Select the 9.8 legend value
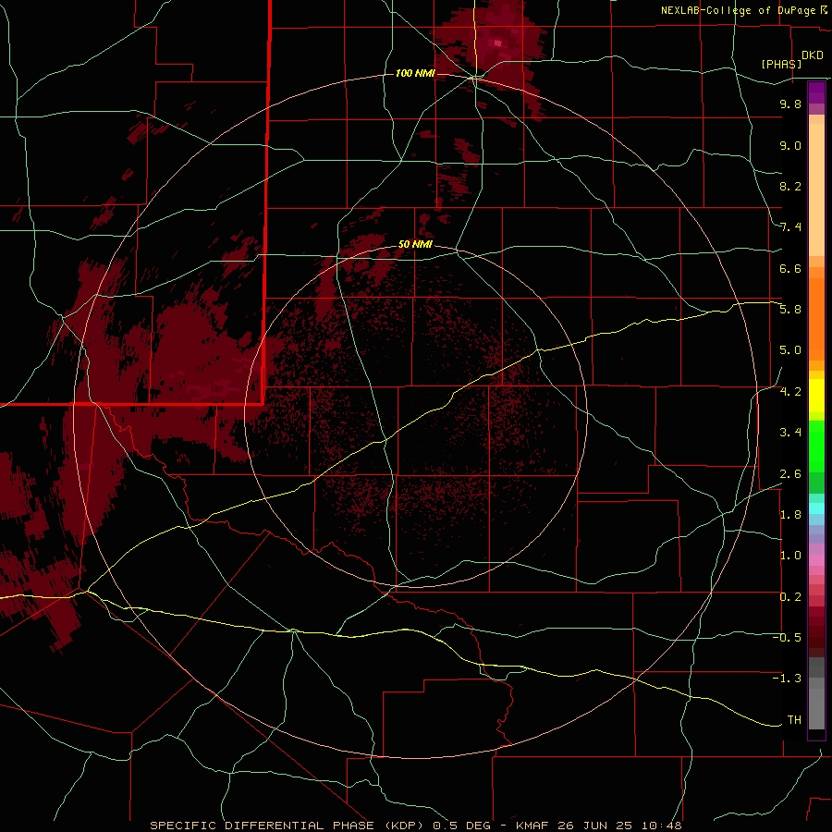Viewport: 832px width, 832px height. (x=790, y=104)
